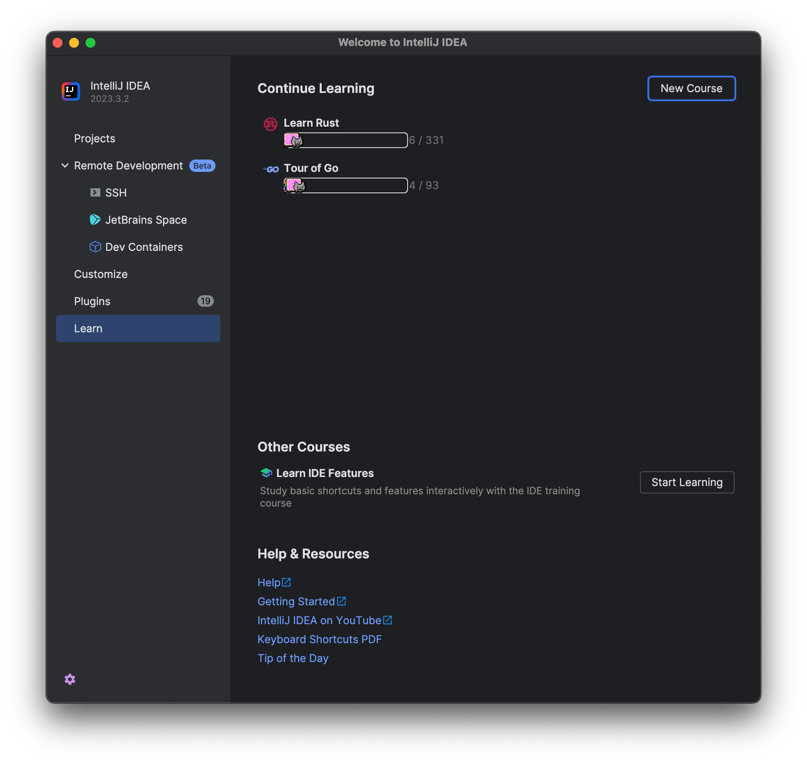Click the IntelliJ IDEA logo icon
Viewport: 807px width, 764px height.
pyautogui.click(x=71, y=91)
